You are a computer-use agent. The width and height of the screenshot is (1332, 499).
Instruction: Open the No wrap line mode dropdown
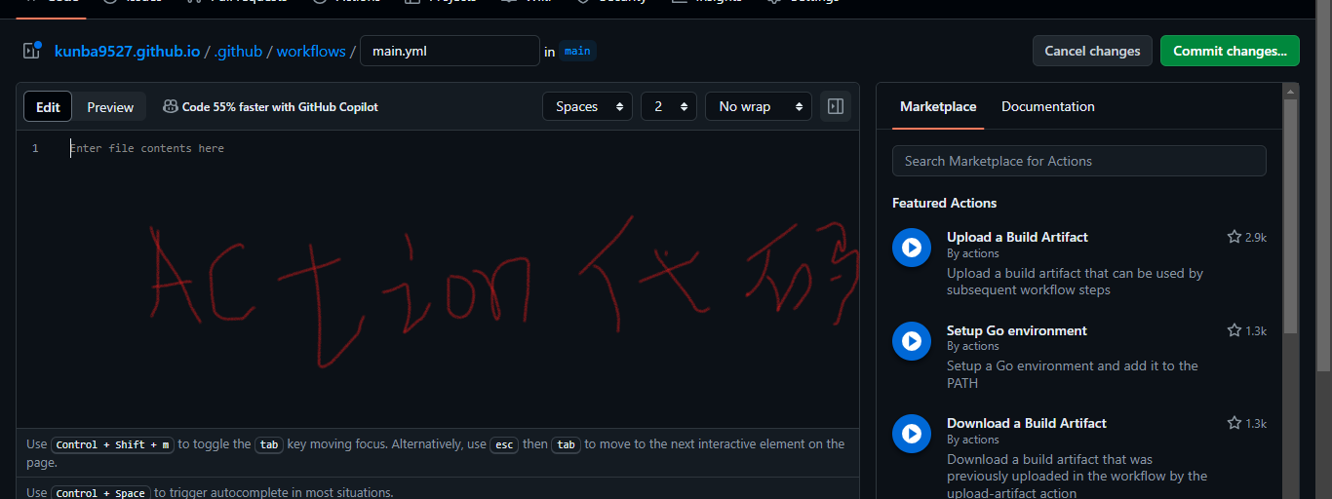(759, 106)
